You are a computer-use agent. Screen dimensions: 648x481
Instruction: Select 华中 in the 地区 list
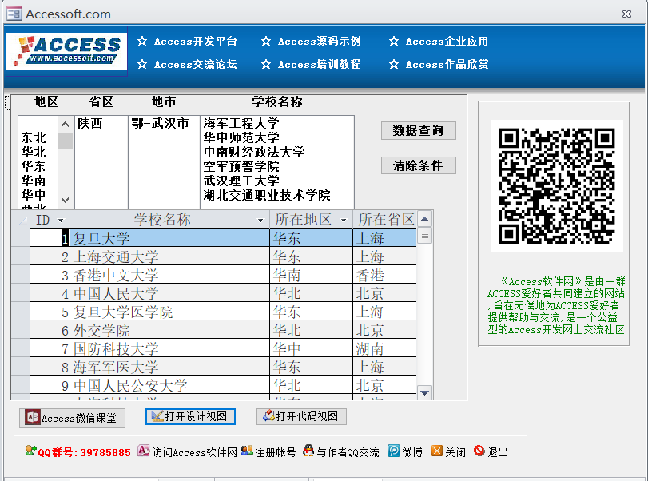pyautogui.click(x=34, y=195)
